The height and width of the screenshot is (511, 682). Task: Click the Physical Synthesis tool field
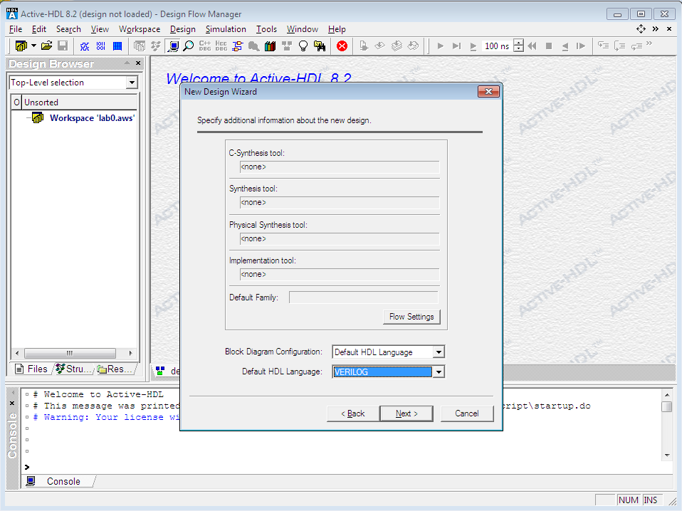340,238
